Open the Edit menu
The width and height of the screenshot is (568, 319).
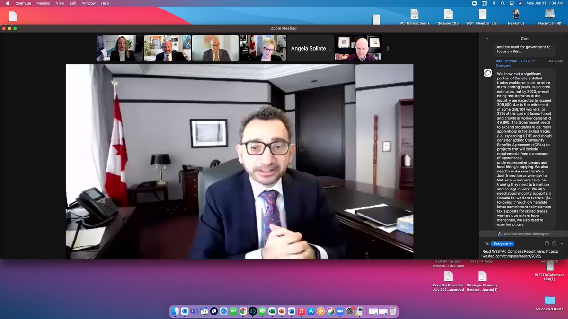pyautogui.click(x=73, y=3)
